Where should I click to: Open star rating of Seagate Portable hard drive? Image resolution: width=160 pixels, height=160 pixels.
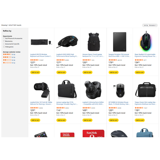coord(113,60)
